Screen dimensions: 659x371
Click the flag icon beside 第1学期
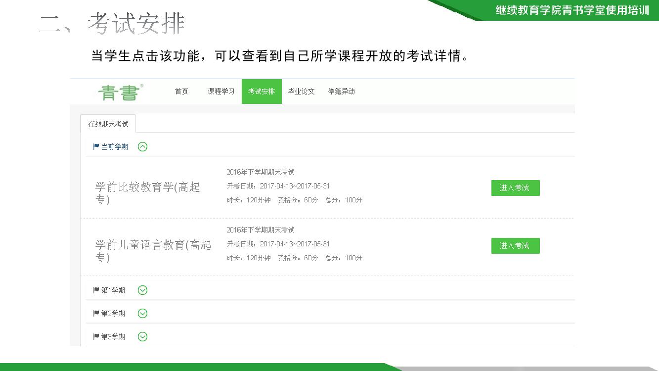[x=96, y=290]
